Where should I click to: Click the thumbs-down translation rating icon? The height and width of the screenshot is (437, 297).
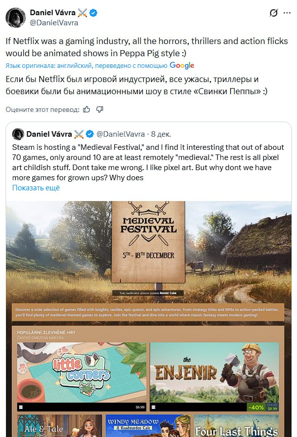[100, 109]
